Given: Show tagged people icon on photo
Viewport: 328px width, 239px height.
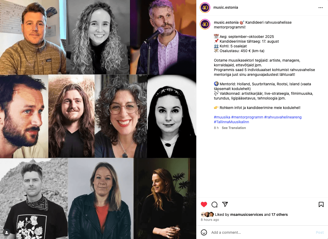Looking at the screenshot, I should tap(7, 232).
